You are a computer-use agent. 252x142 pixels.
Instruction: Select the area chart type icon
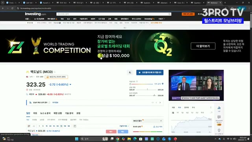pyautogui.click(x=34, y=126)
